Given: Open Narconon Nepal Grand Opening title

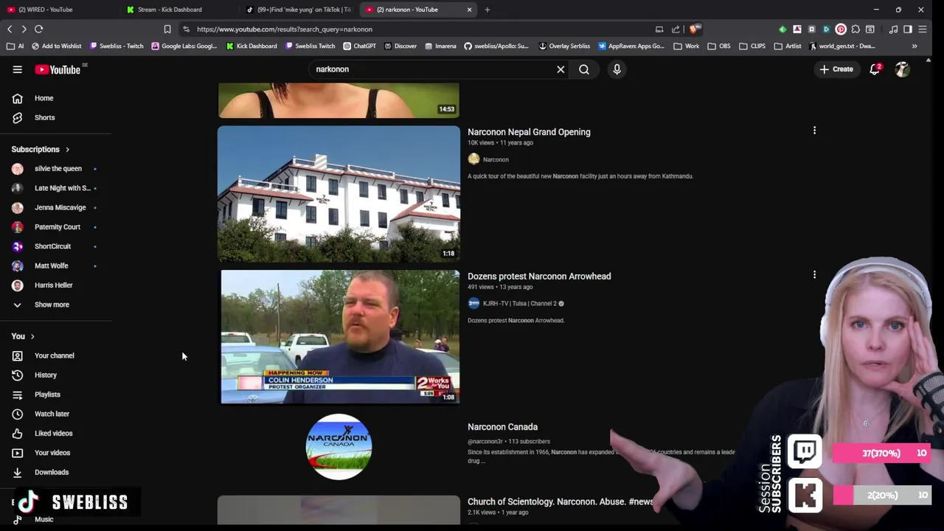Looking at the screenshot, I should coord(529,132).
